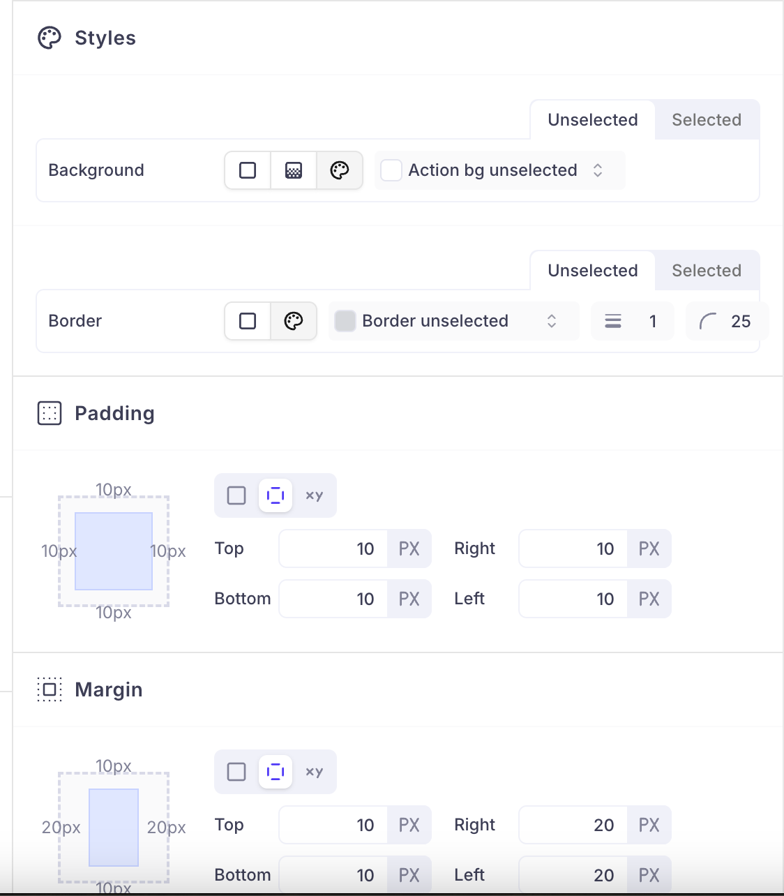Viewport: 784px width, 896px height.
Task: Click the Border unselected color swatch
Action: click(345, 321)
